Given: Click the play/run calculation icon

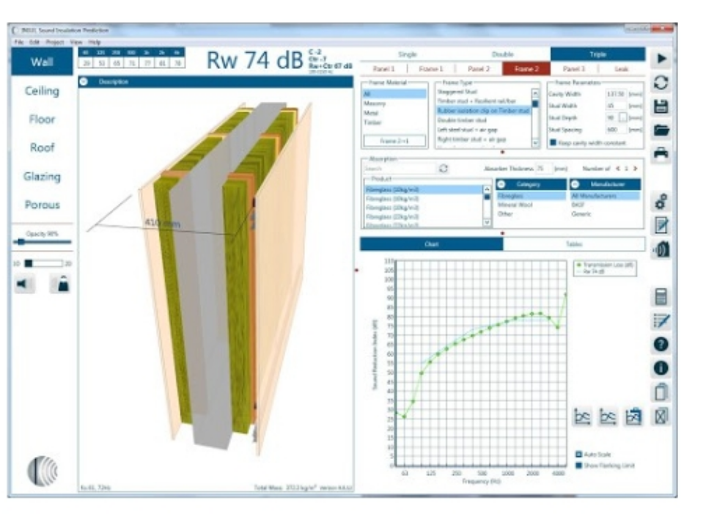Looking at the screenshot, I should coord(661,58).
